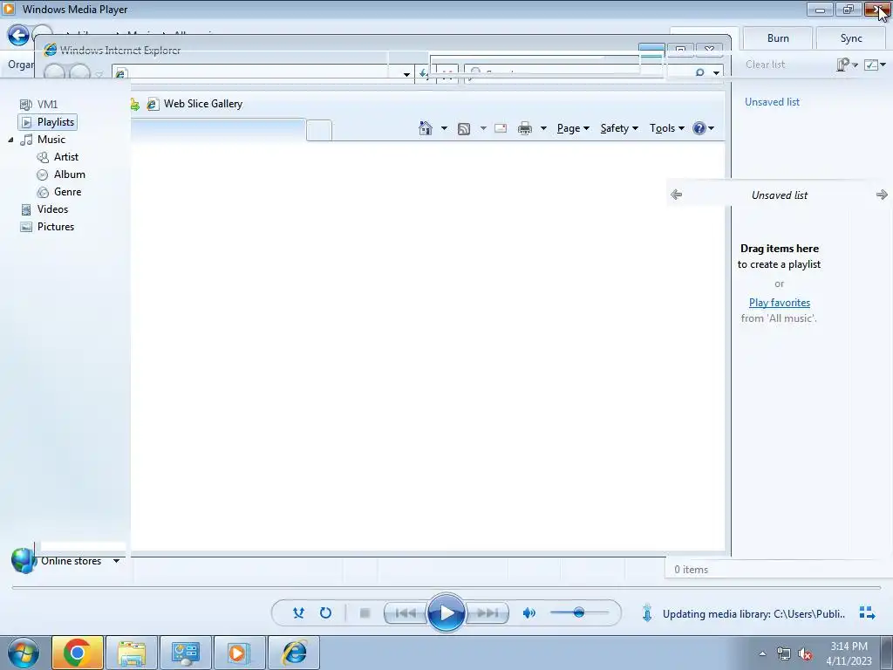Switch to the Burn tab
Viewport: 893px width, 670px height.
point(778,38)
